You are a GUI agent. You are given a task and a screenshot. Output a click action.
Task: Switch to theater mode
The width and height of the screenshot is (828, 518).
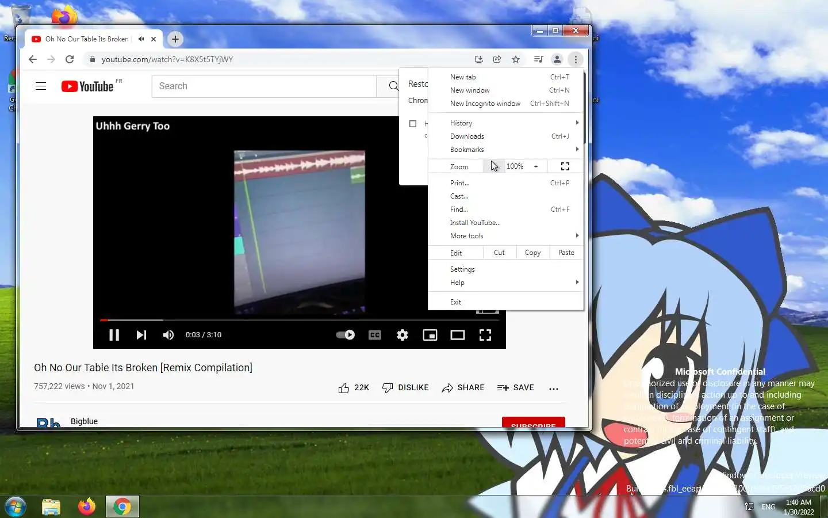(x=458, y=335)
